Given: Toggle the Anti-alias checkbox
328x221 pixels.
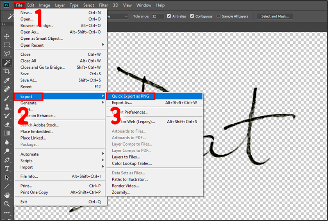Looking at the screenshot, I should 169,16.
